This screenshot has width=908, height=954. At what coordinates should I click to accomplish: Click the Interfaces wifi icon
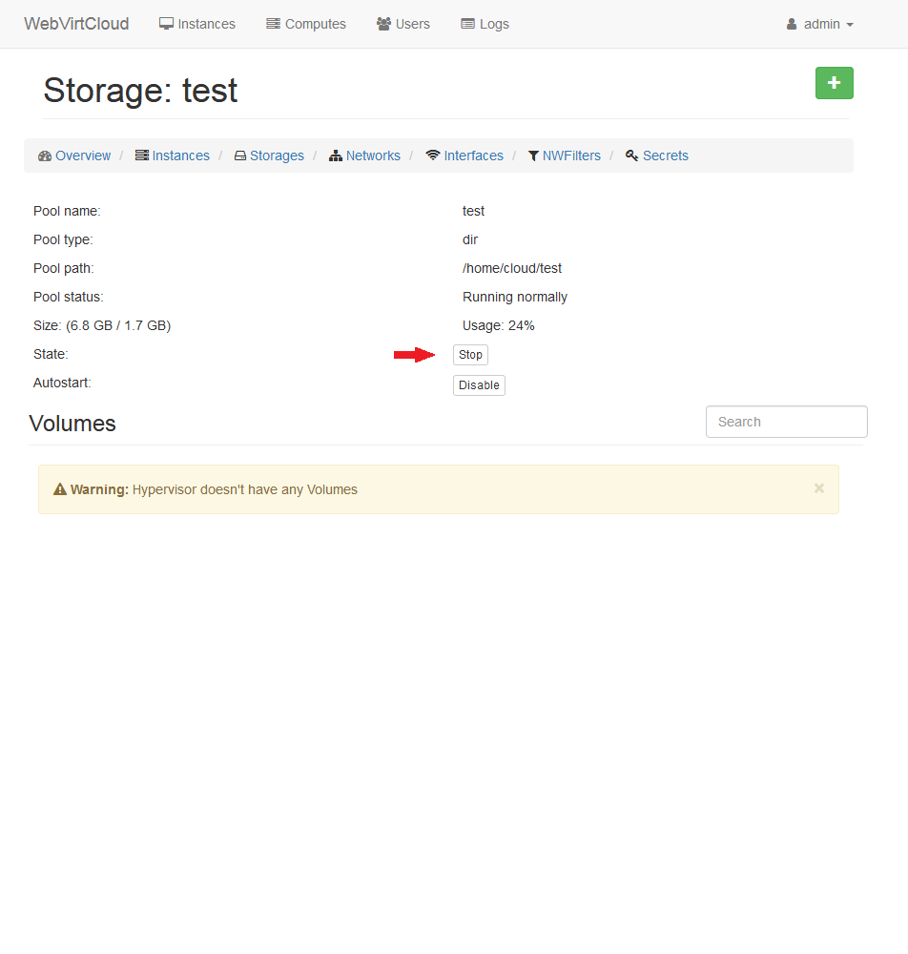(433, 156)
